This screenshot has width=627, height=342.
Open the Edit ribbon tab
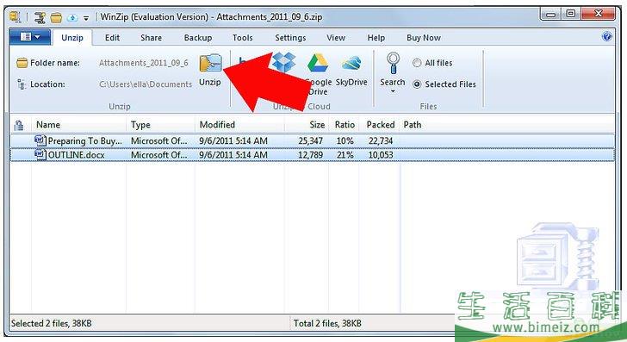[x=112, y=38]
